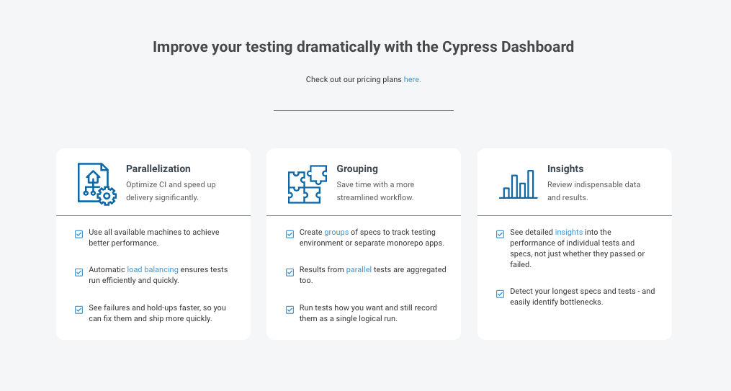Click checkmark beside 'Results from parallel tests'
The width and height of the screenshot is (731, 391).
pos(290,272)
